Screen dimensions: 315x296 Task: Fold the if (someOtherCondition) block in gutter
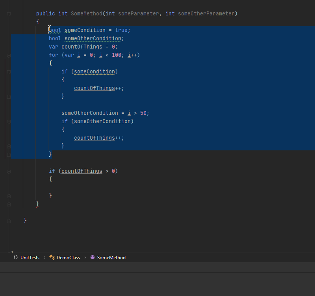9,122
